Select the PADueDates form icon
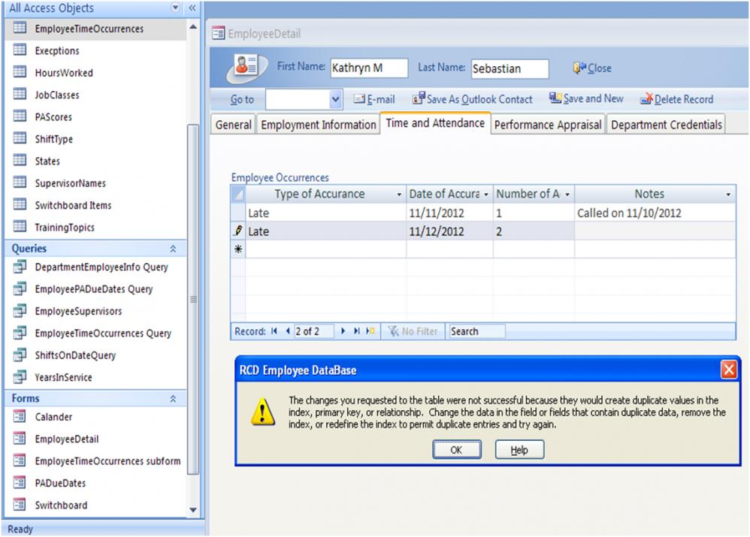The image size is (750, 537). (x=20, y=482)
